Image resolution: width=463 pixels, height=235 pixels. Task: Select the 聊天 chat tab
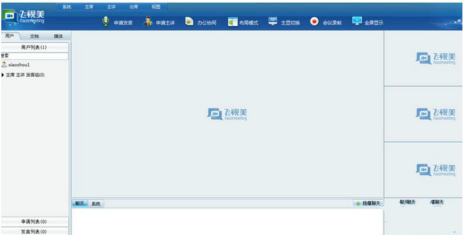coord(79,204)
